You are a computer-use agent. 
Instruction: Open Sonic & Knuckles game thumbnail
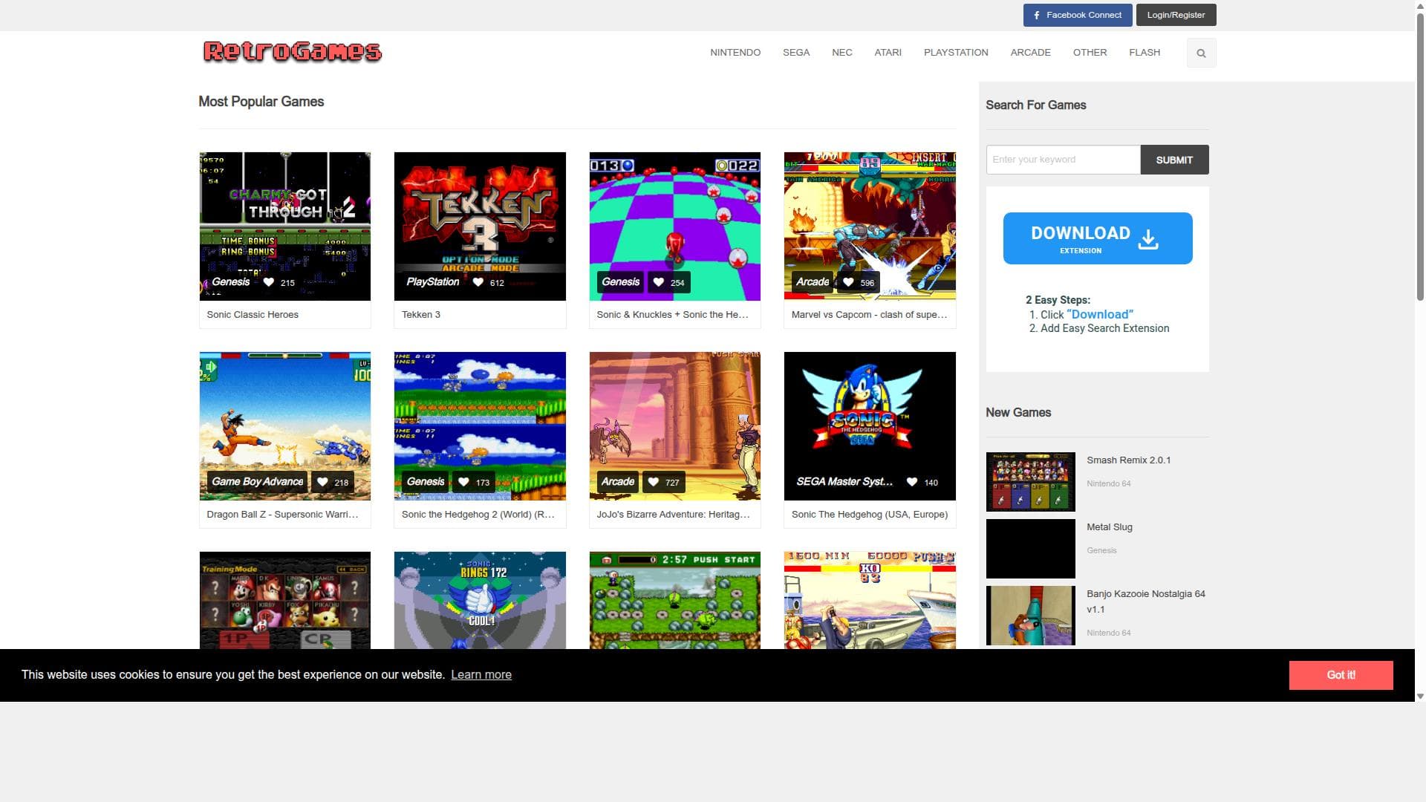pos(674,226)
